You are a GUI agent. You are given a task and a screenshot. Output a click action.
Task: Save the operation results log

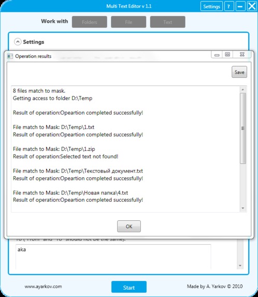click(x=239, y=72)
